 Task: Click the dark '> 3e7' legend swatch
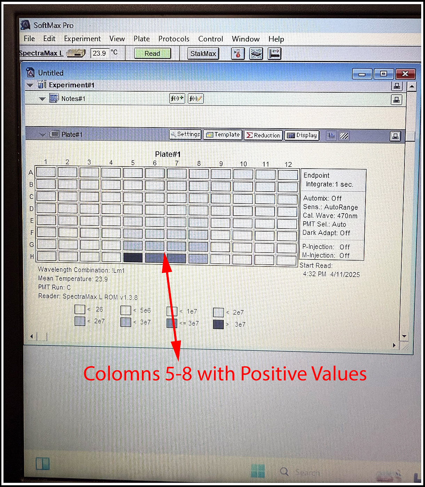218,324
